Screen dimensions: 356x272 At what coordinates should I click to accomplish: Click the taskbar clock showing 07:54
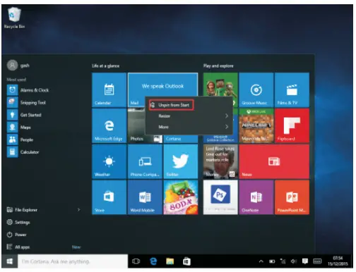coord(338,261)
